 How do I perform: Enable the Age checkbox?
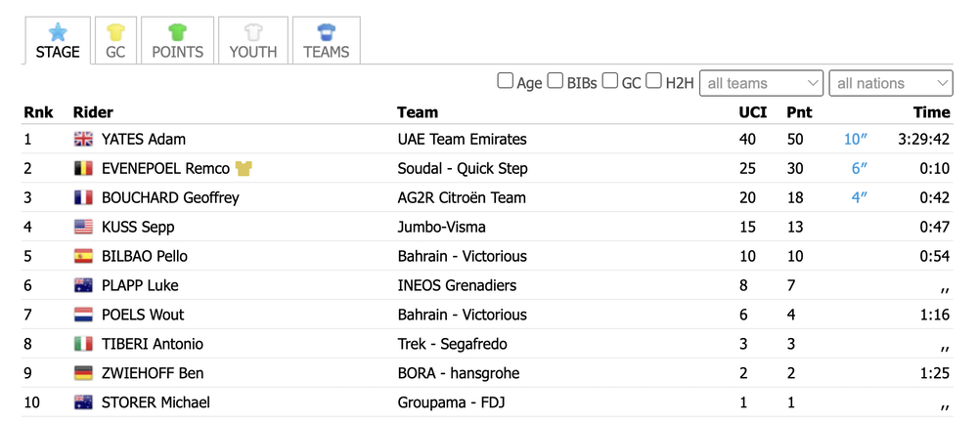click(506, 81)
